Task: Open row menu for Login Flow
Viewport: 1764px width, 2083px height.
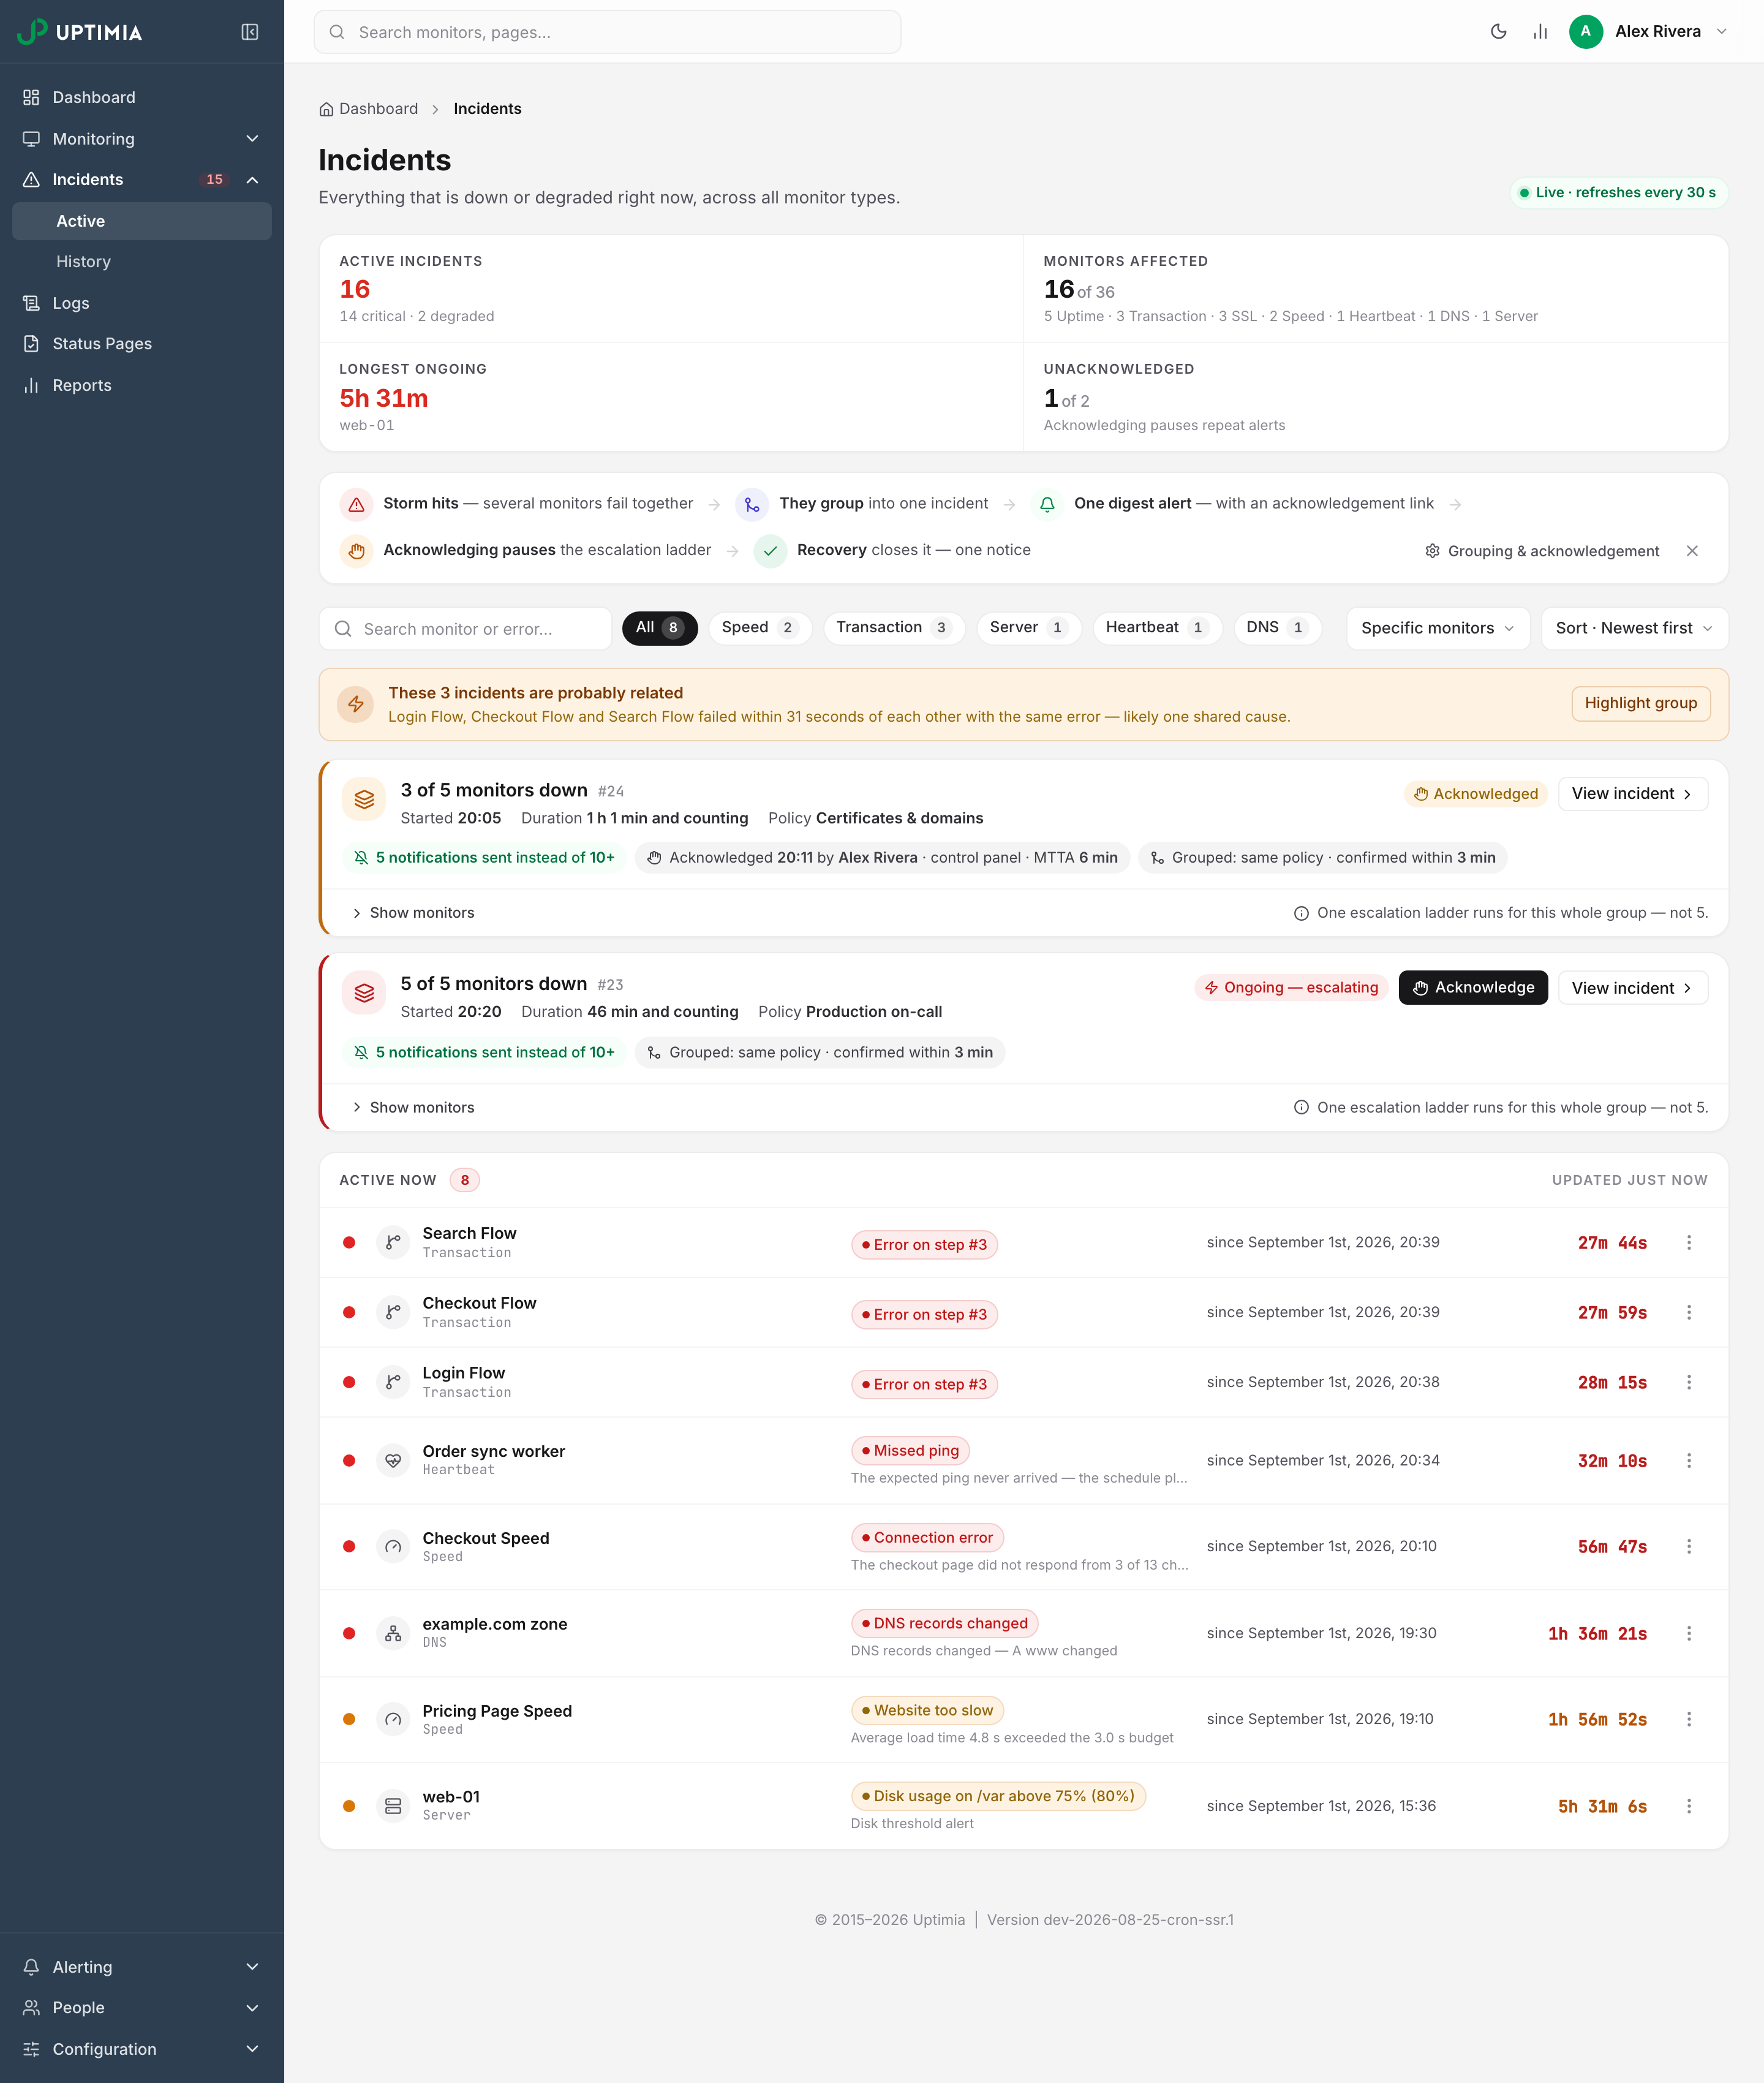Action: tap(1689, 1382)
